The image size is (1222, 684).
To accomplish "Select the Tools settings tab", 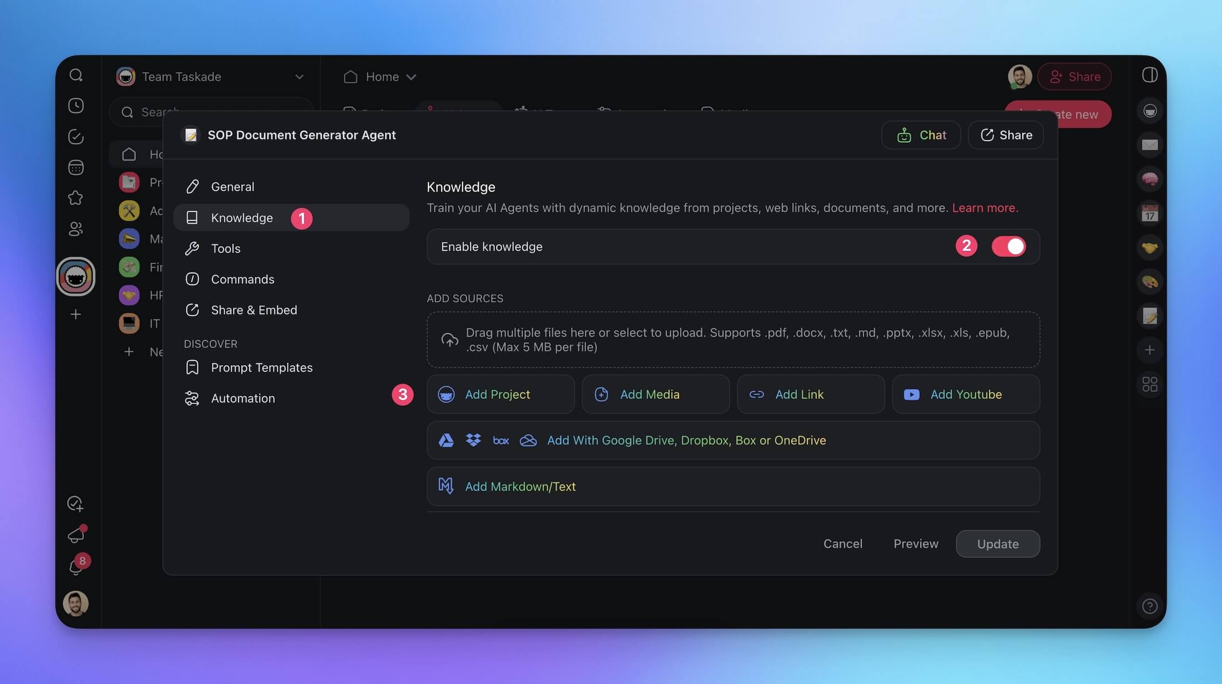I will point(226,248).
